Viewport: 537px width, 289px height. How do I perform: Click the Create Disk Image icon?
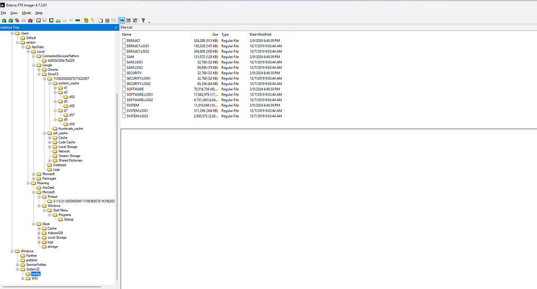pos(38,20)
